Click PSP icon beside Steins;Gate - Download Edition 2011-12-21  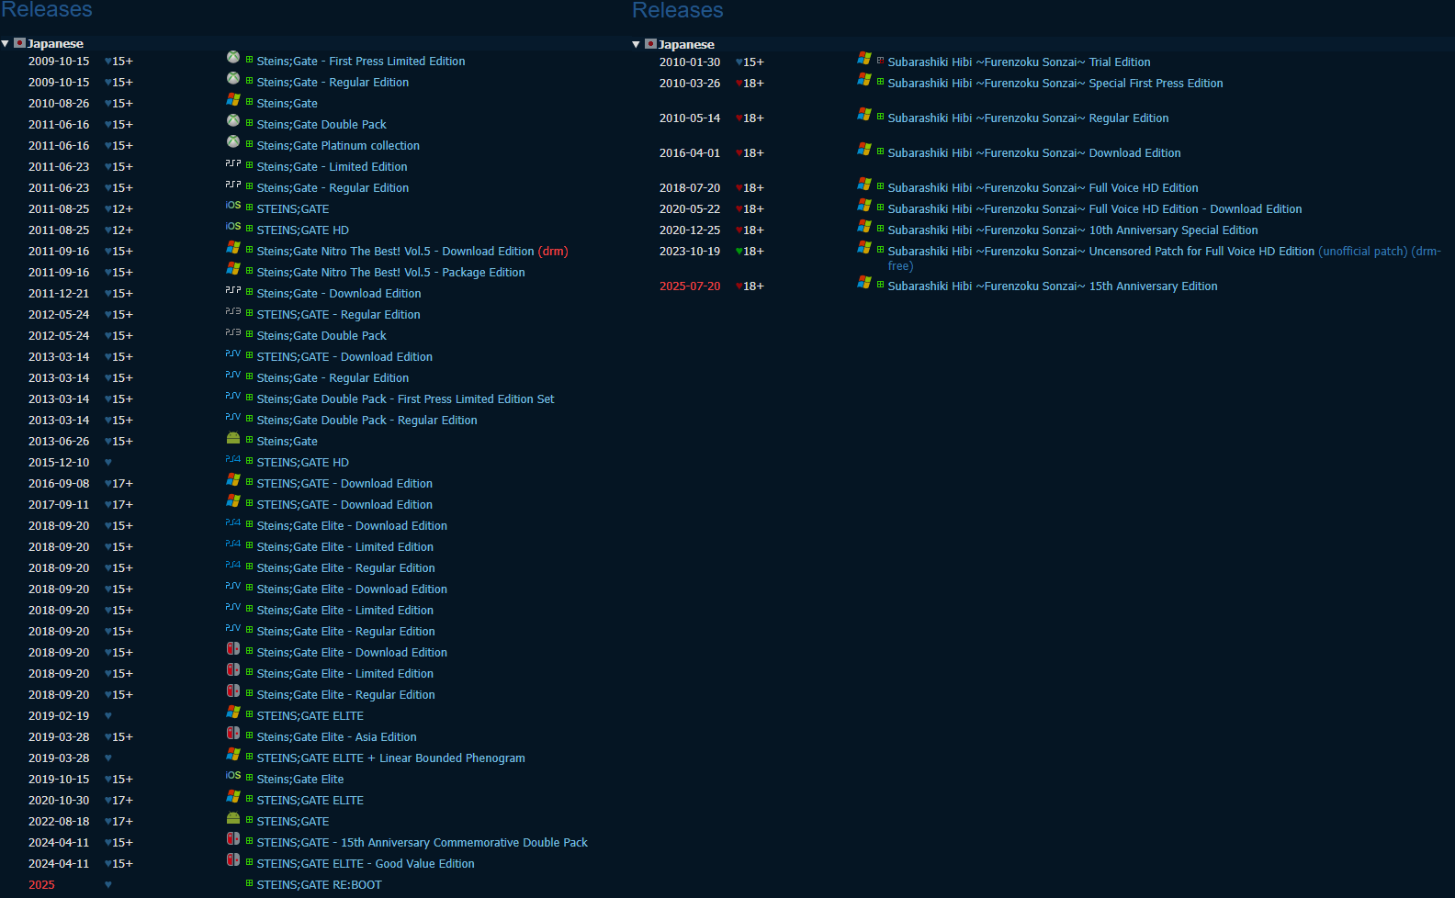coord(233,289)
